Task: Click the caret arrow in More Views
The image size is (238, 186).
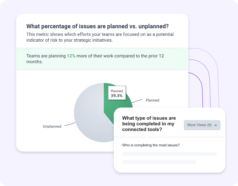Action: pyautogui.click(x=216, y=125)
